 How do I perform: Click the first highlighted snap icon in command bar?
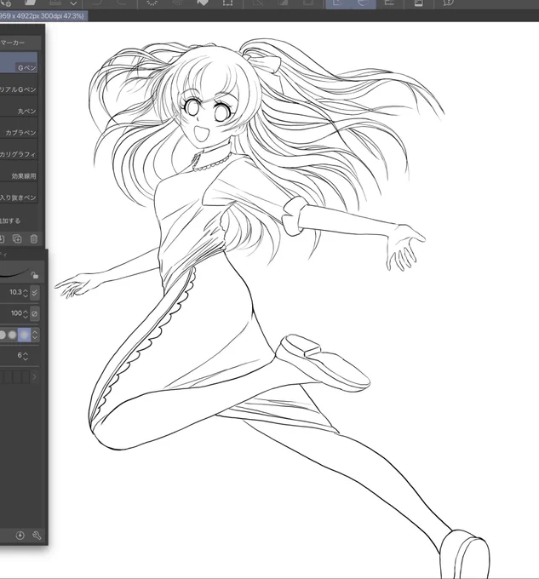pyautogui.click(x=338, y=3)
